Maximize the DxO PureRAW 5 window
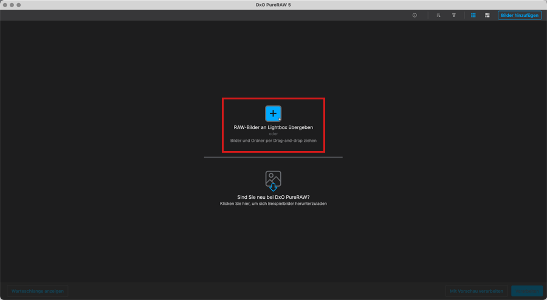547x300 pixels. (x=19, y=5)
